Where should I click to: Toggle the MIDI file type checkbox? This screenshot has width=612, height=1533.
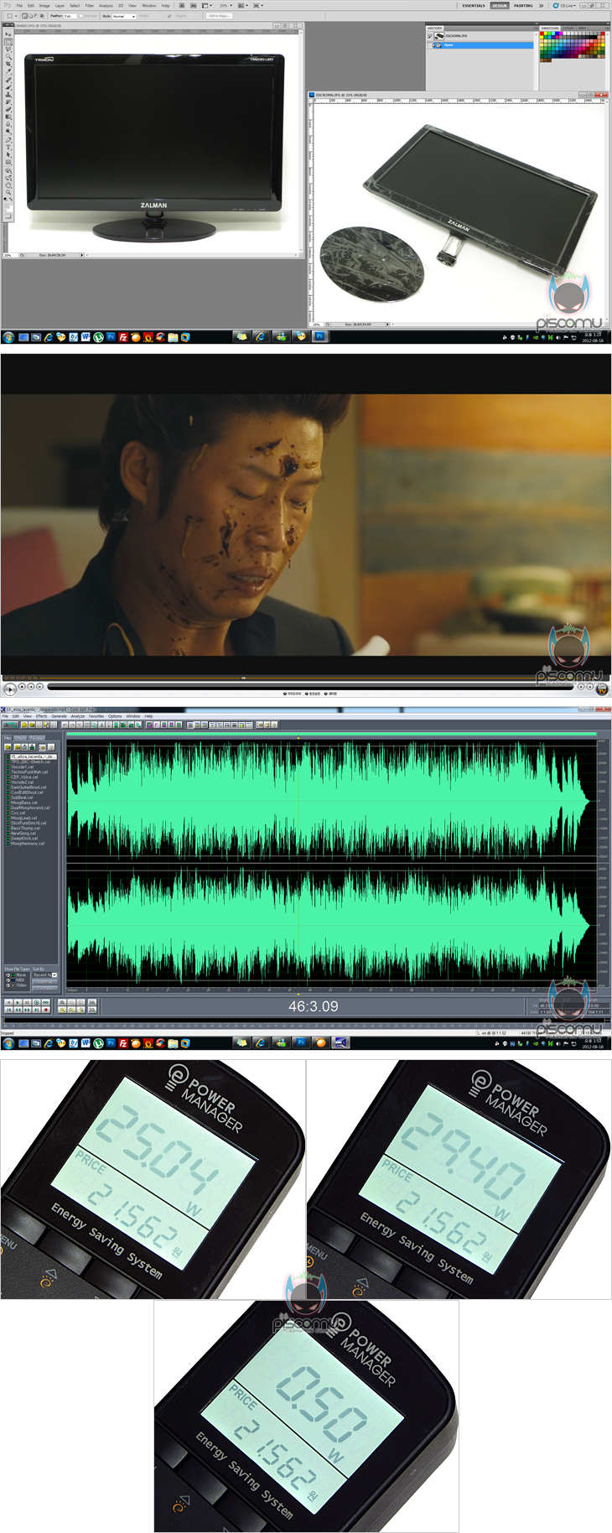pyautogui.click(x=8, y=980)
